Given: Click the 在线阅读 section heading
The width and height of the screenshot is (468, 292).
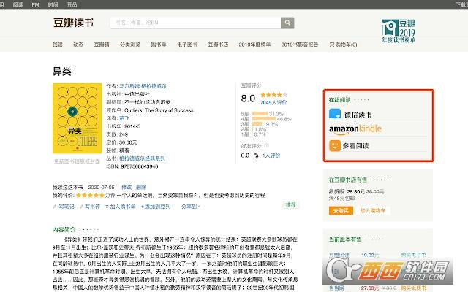Looking at the screenshot, I should [339, 100].
